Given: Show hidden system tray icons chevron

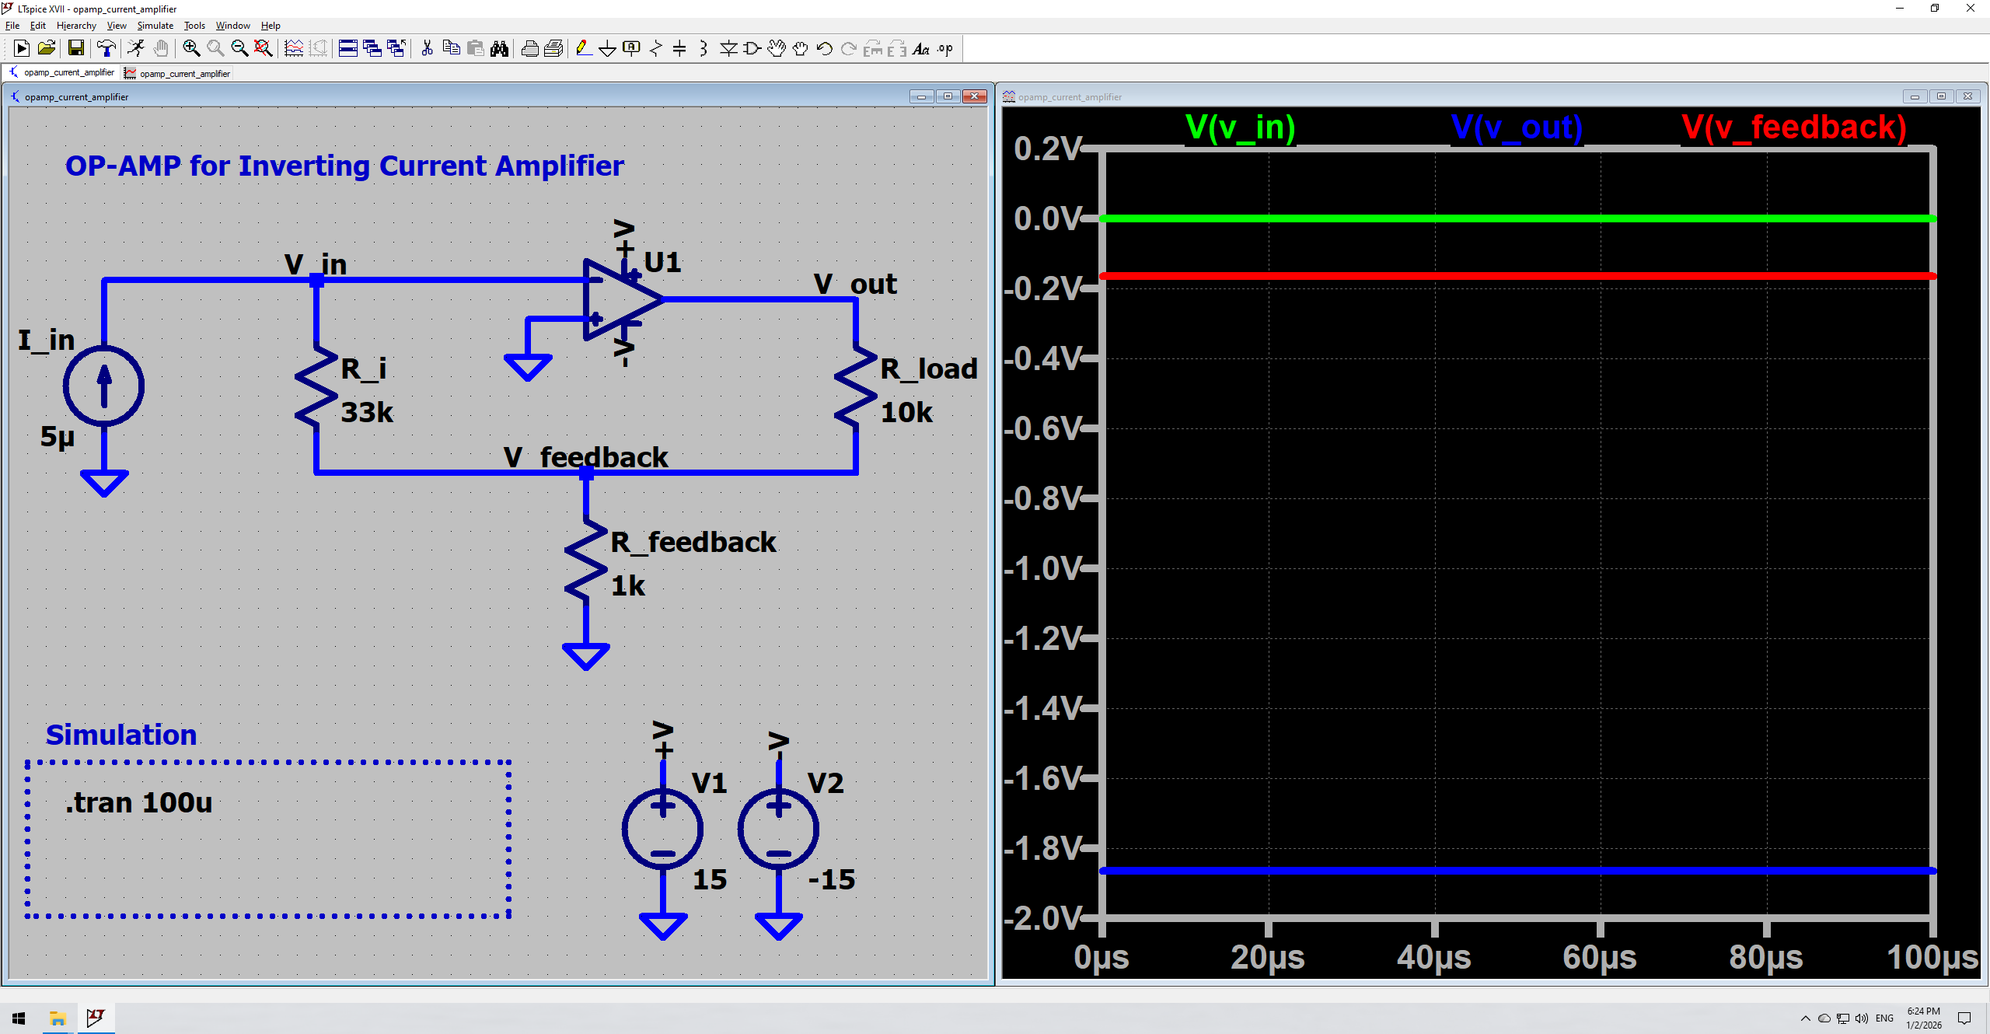Looking at the screenshot, I should pyautogui.click(x=1805, y=1018).
